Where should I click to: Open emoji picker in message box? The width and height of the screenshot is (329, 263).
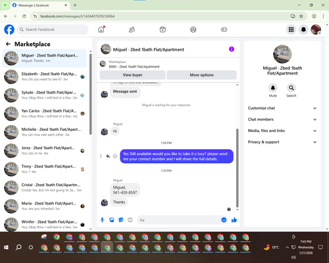coord(224,220)
